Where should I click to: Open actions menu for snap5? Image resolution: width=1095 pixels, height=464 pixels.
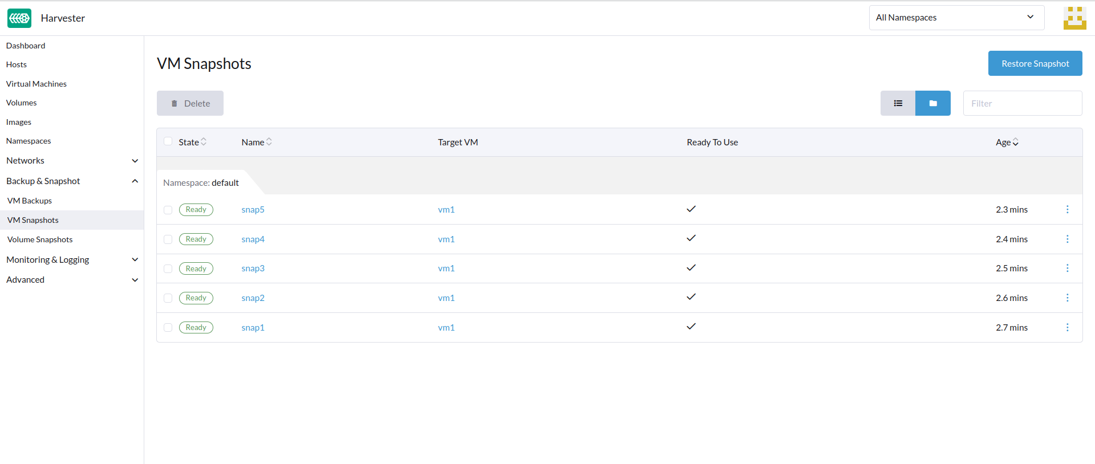coord(1067,210)
